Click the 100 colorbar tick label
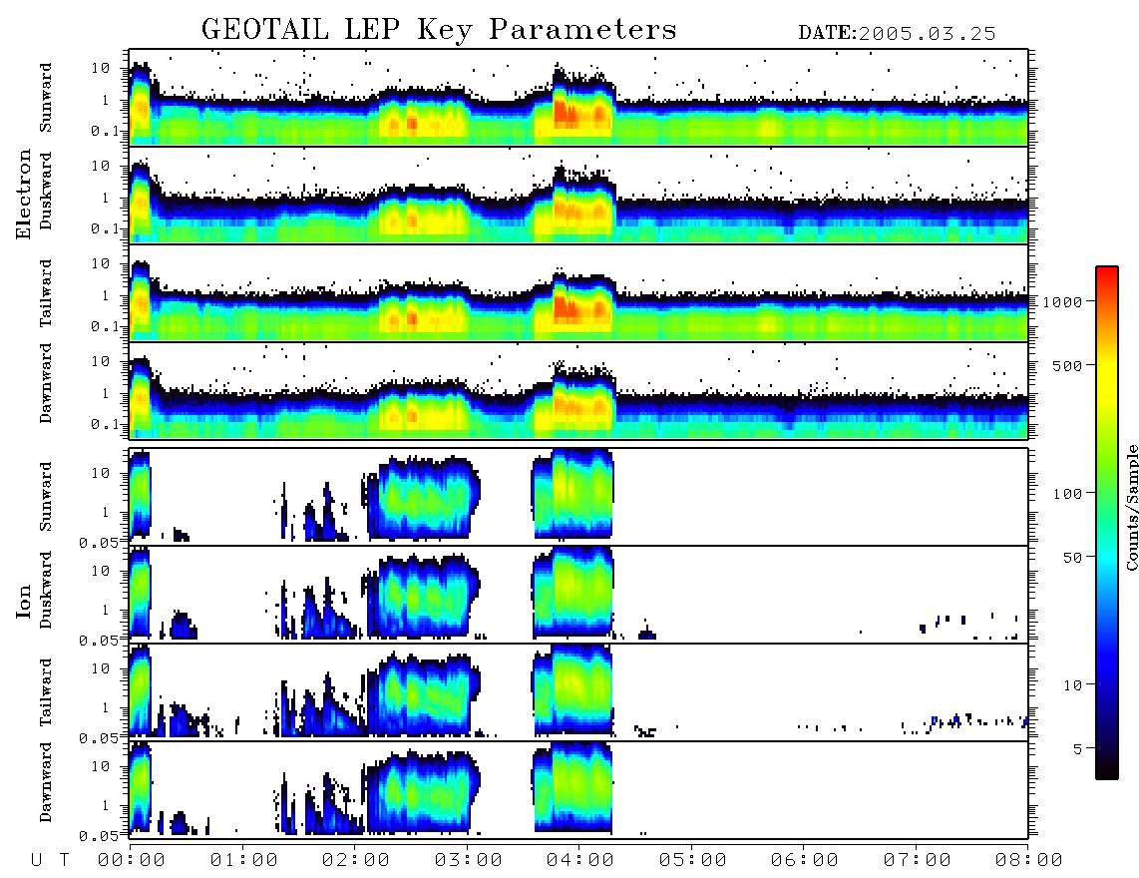 tap(1067, 494)
